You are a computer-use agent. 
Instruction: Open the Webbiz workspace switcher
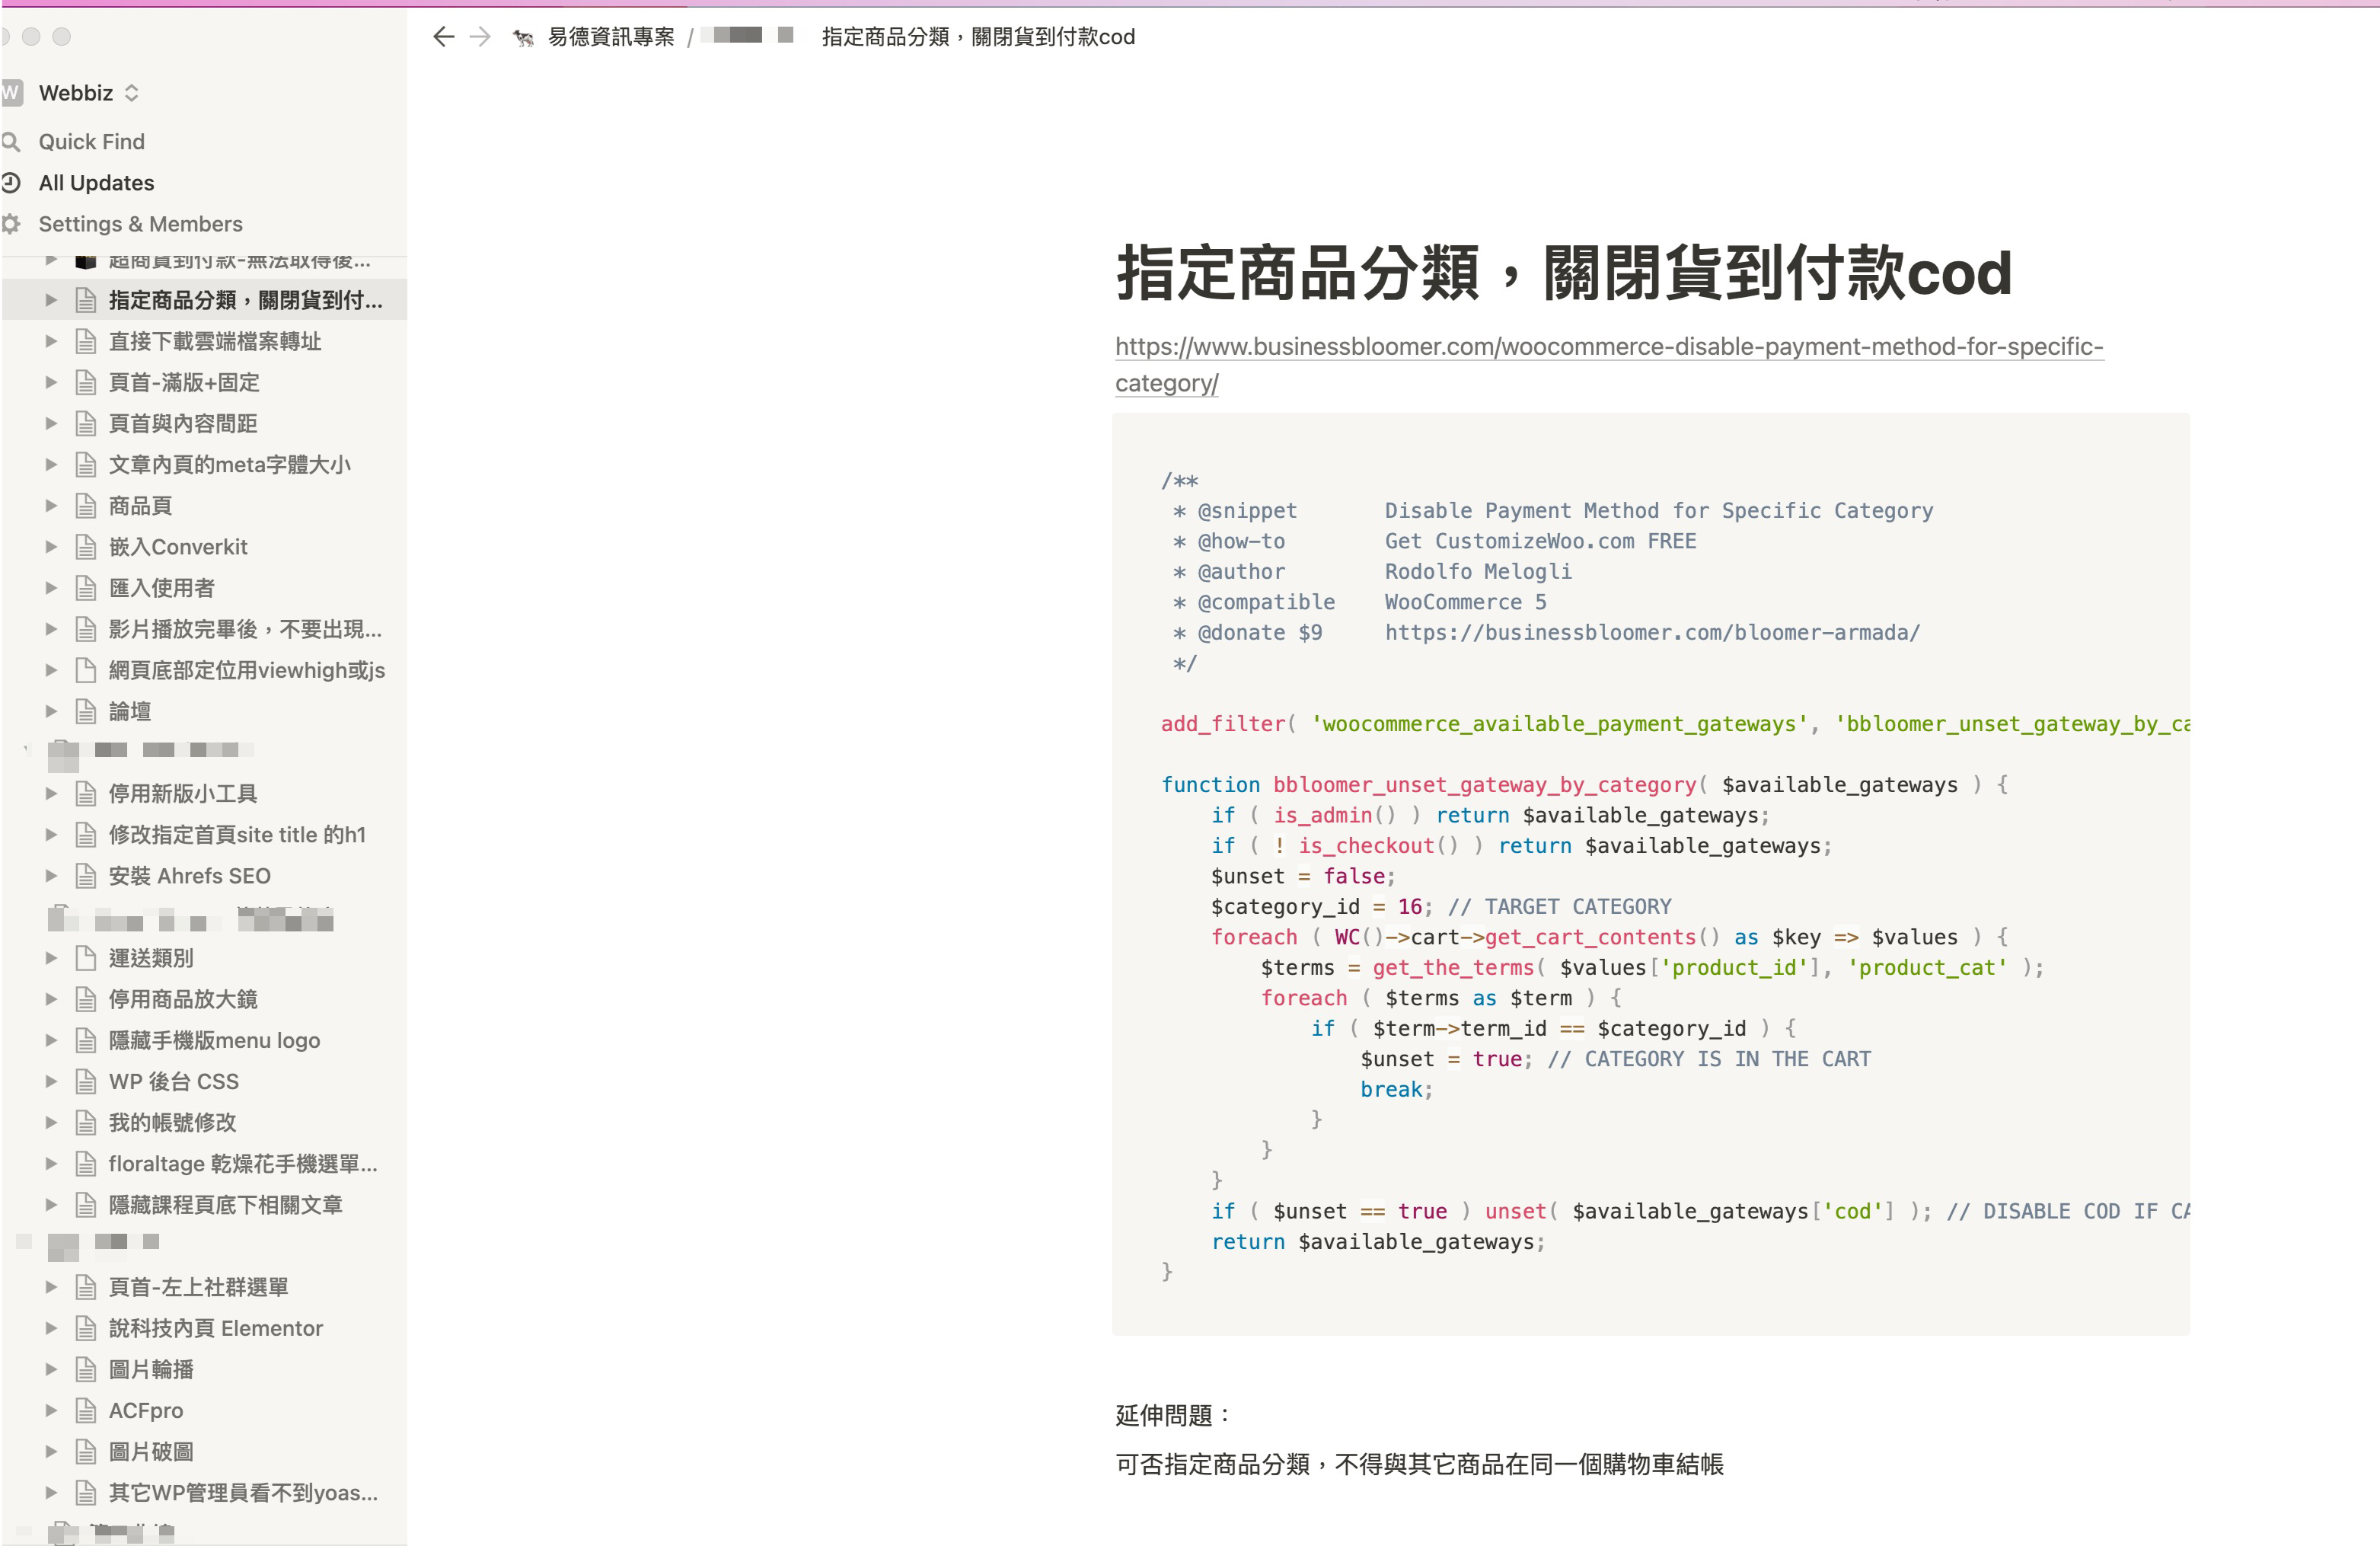[88, 93]
